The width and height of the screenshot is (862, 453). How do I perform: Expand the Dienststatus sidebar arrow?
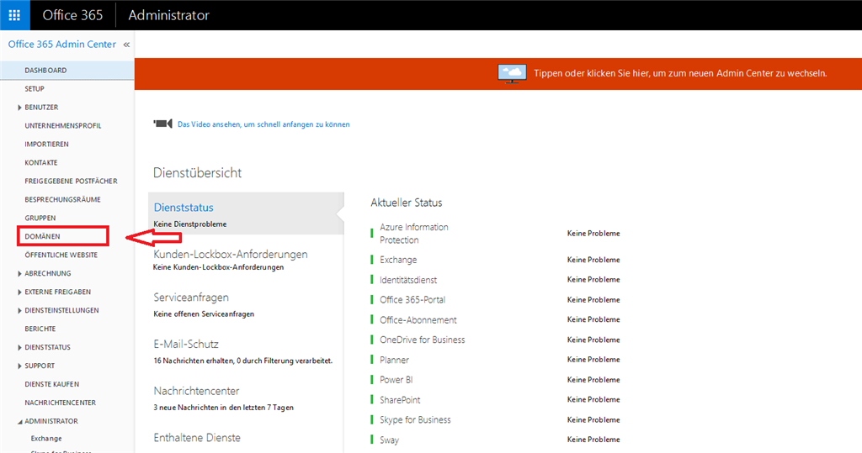(x=20, y=348)
